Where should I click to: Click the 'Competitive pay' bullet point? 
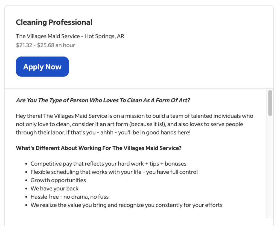point(108,163)
